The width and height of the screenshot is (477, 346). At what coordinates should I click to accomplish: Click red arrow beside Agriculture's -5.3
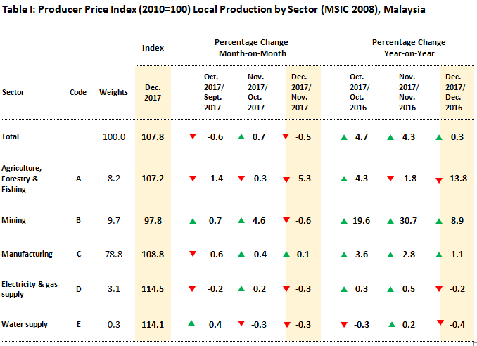(x=286, y=180)
